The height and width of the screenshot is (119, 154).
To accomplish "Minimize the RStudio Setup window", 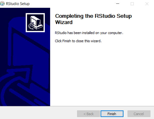I will [118, 4].
